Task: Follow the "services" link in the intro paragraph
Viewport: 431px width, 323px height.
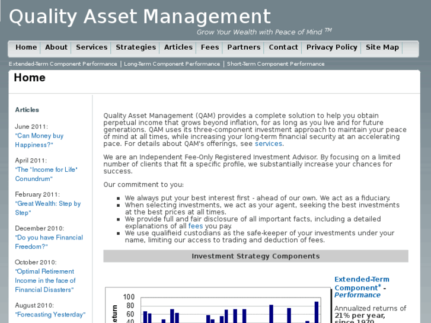Action: point(269,144)
